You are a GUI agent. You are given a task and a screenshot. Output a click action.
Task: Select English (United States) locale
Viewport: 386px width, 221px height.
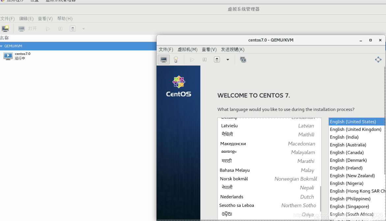(356, 122)
